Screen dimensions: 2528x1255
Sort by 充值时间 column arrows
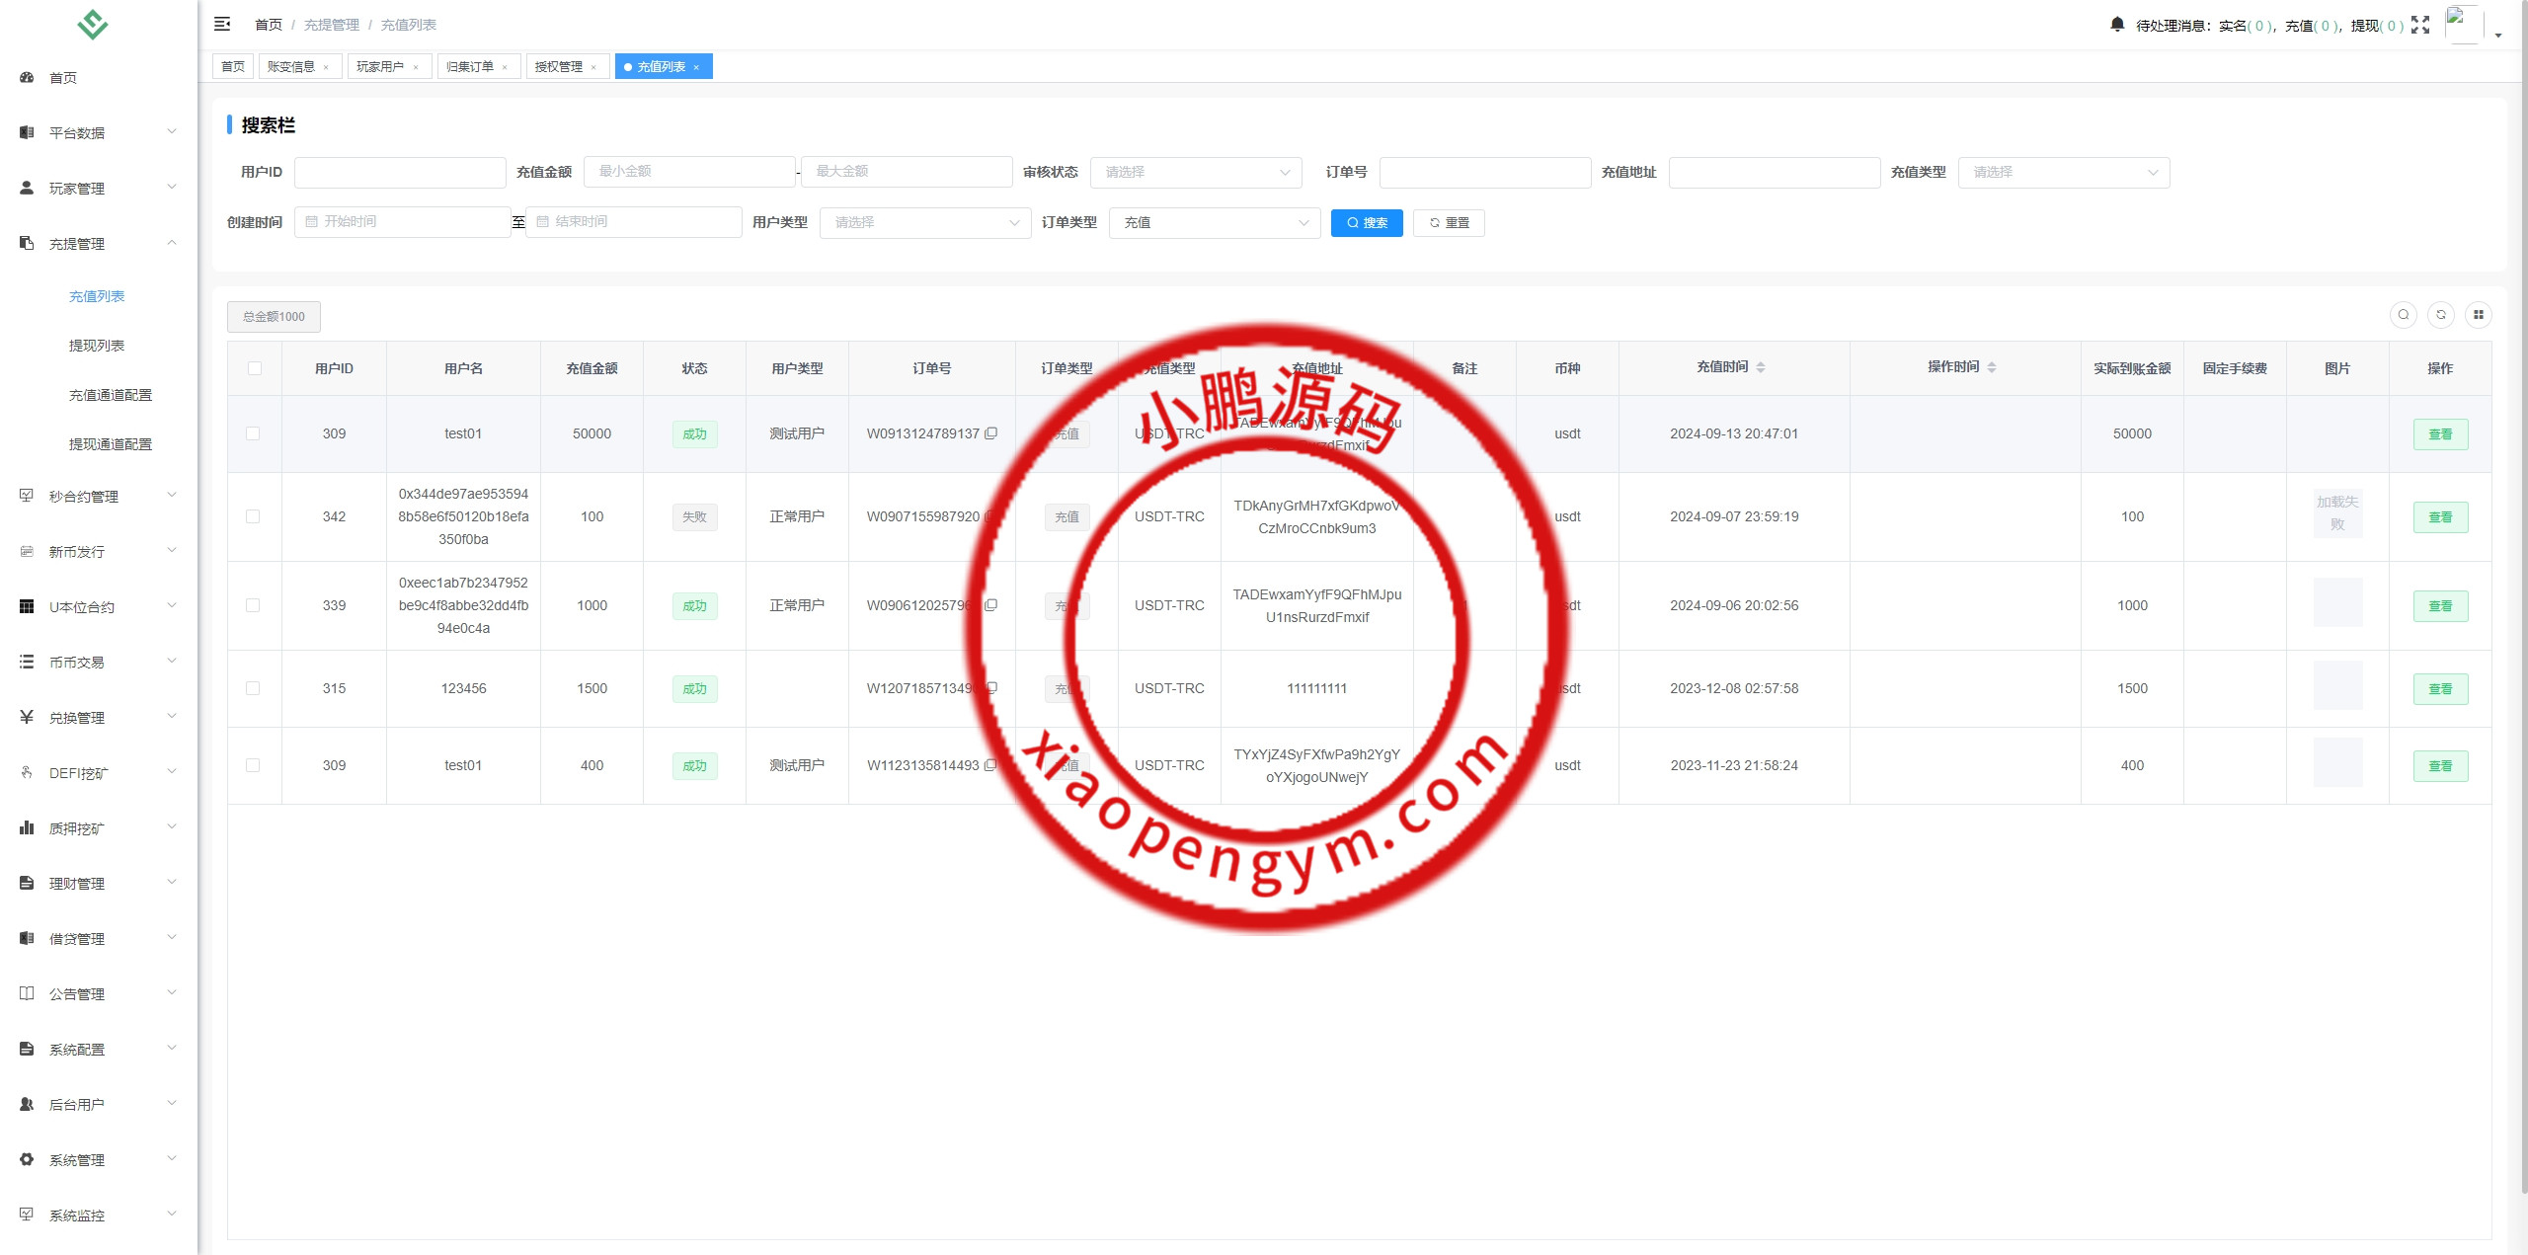[1761, 367]
